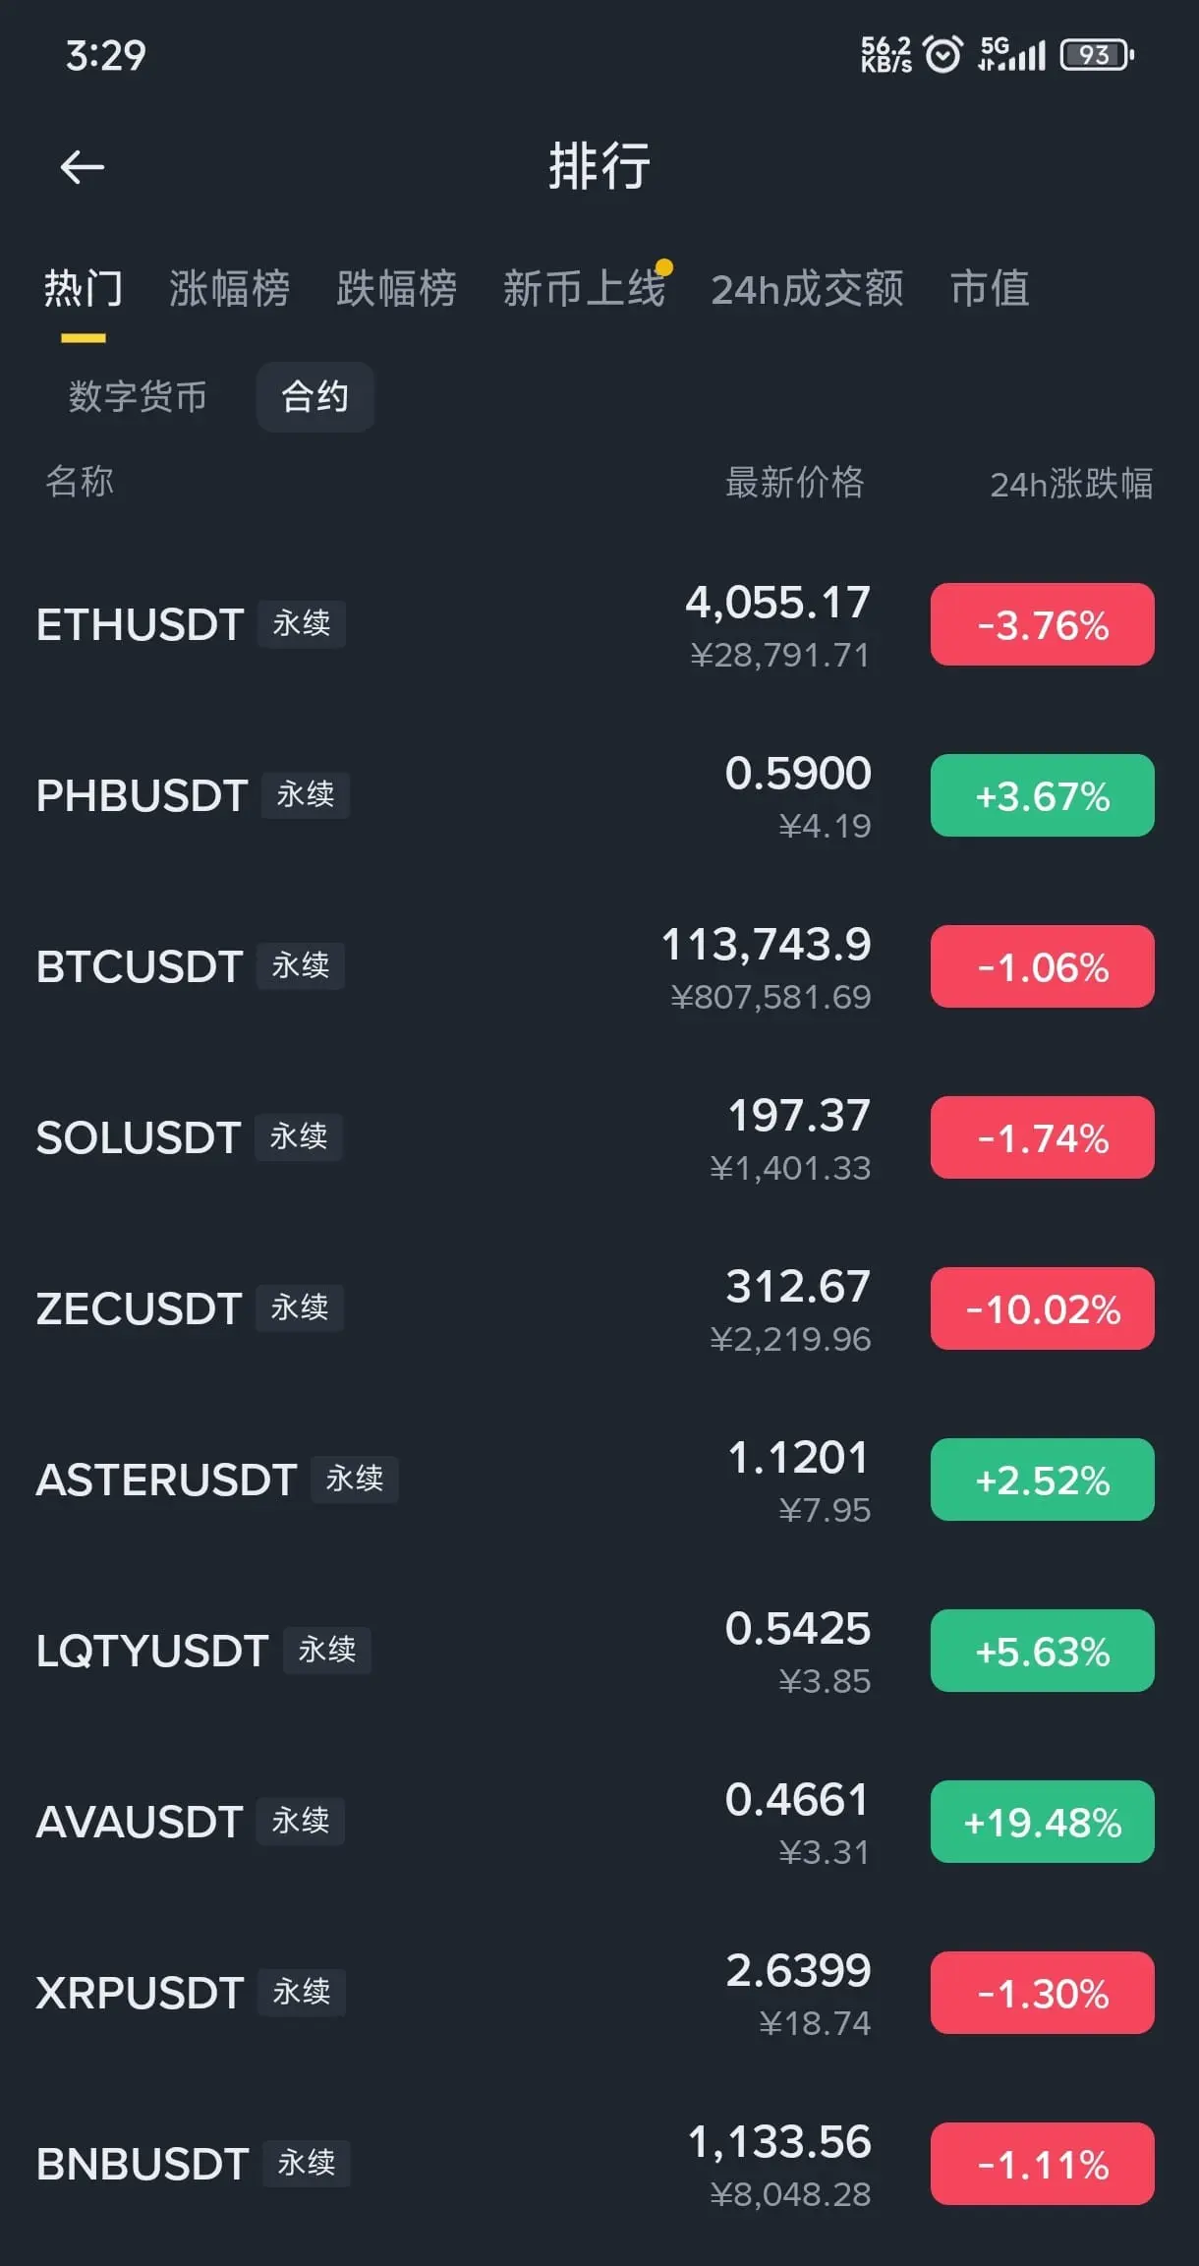Sort by the 最新价格 column header
This screenshot has width=1199, height=2266.
pos(794,483)
